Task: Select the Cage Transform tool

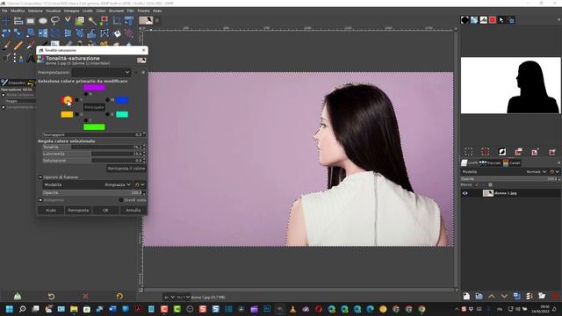Action: coord(104,33)
